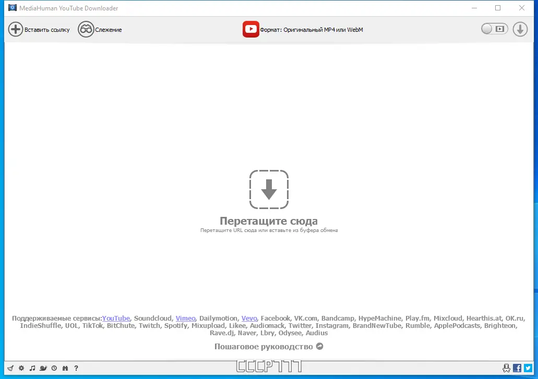Image resolution: width=538 pixels, height=379 pixels.
Task: Open the clock history icon
Action: point(55,368)
